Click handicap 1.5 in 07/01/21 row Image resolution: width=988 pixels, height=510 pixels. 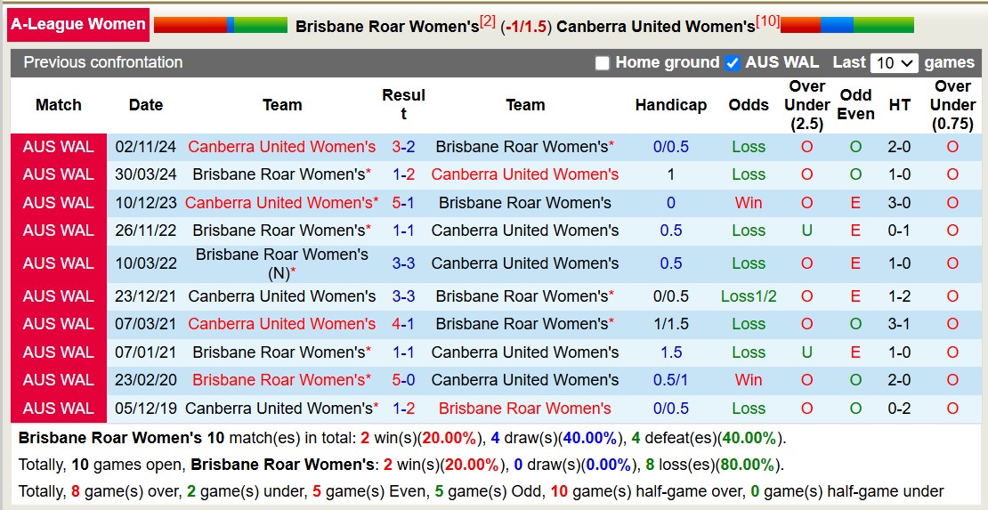[x=671, y=352]
